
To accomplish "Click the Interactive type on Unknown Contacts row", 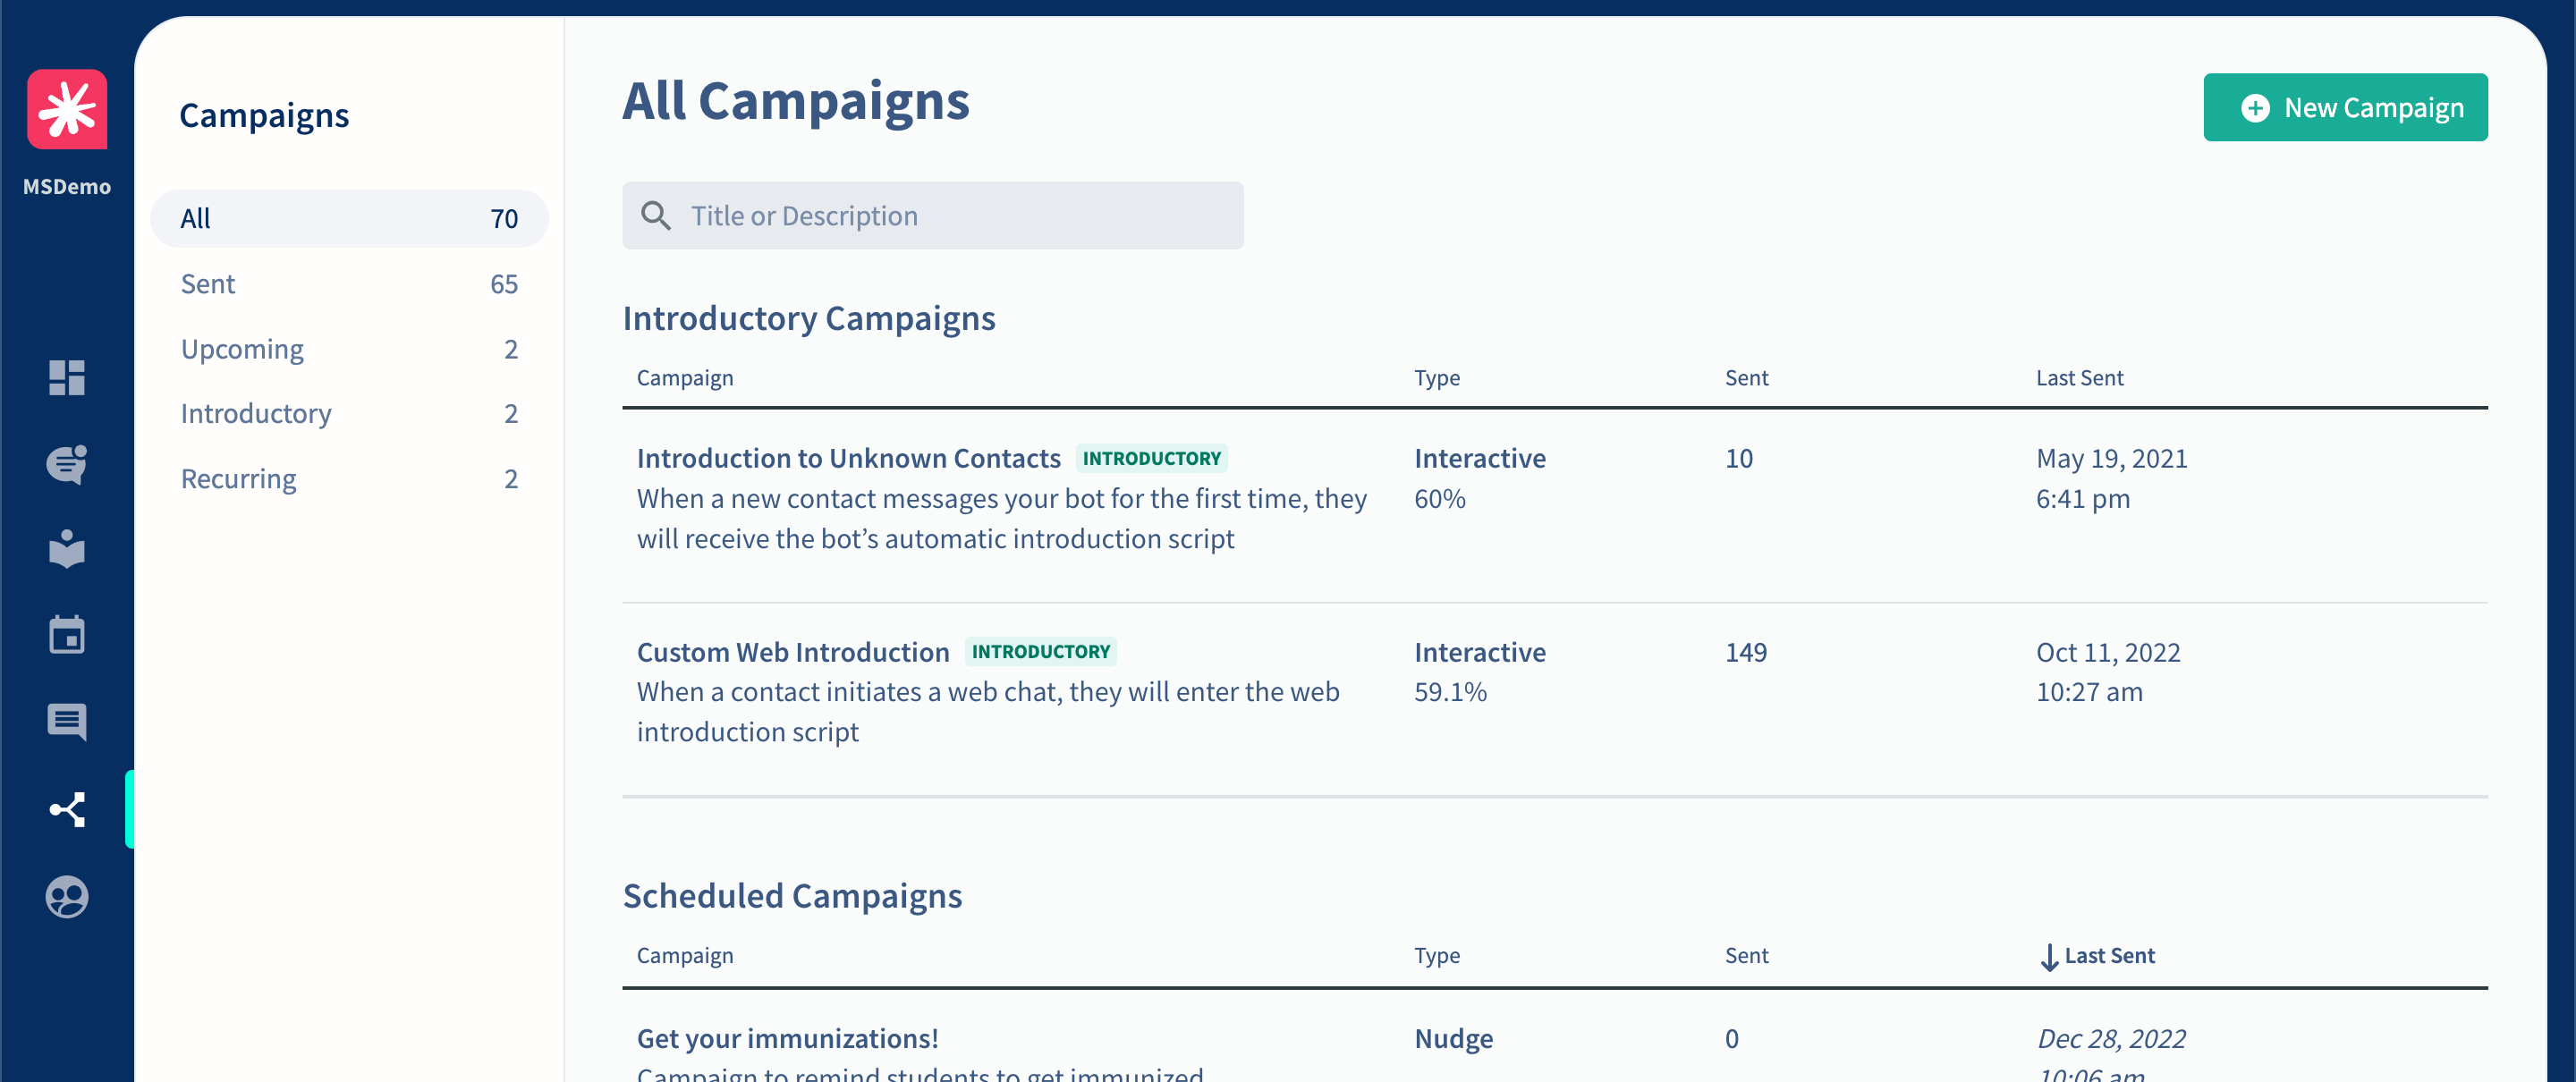I will coord(1480,458).
